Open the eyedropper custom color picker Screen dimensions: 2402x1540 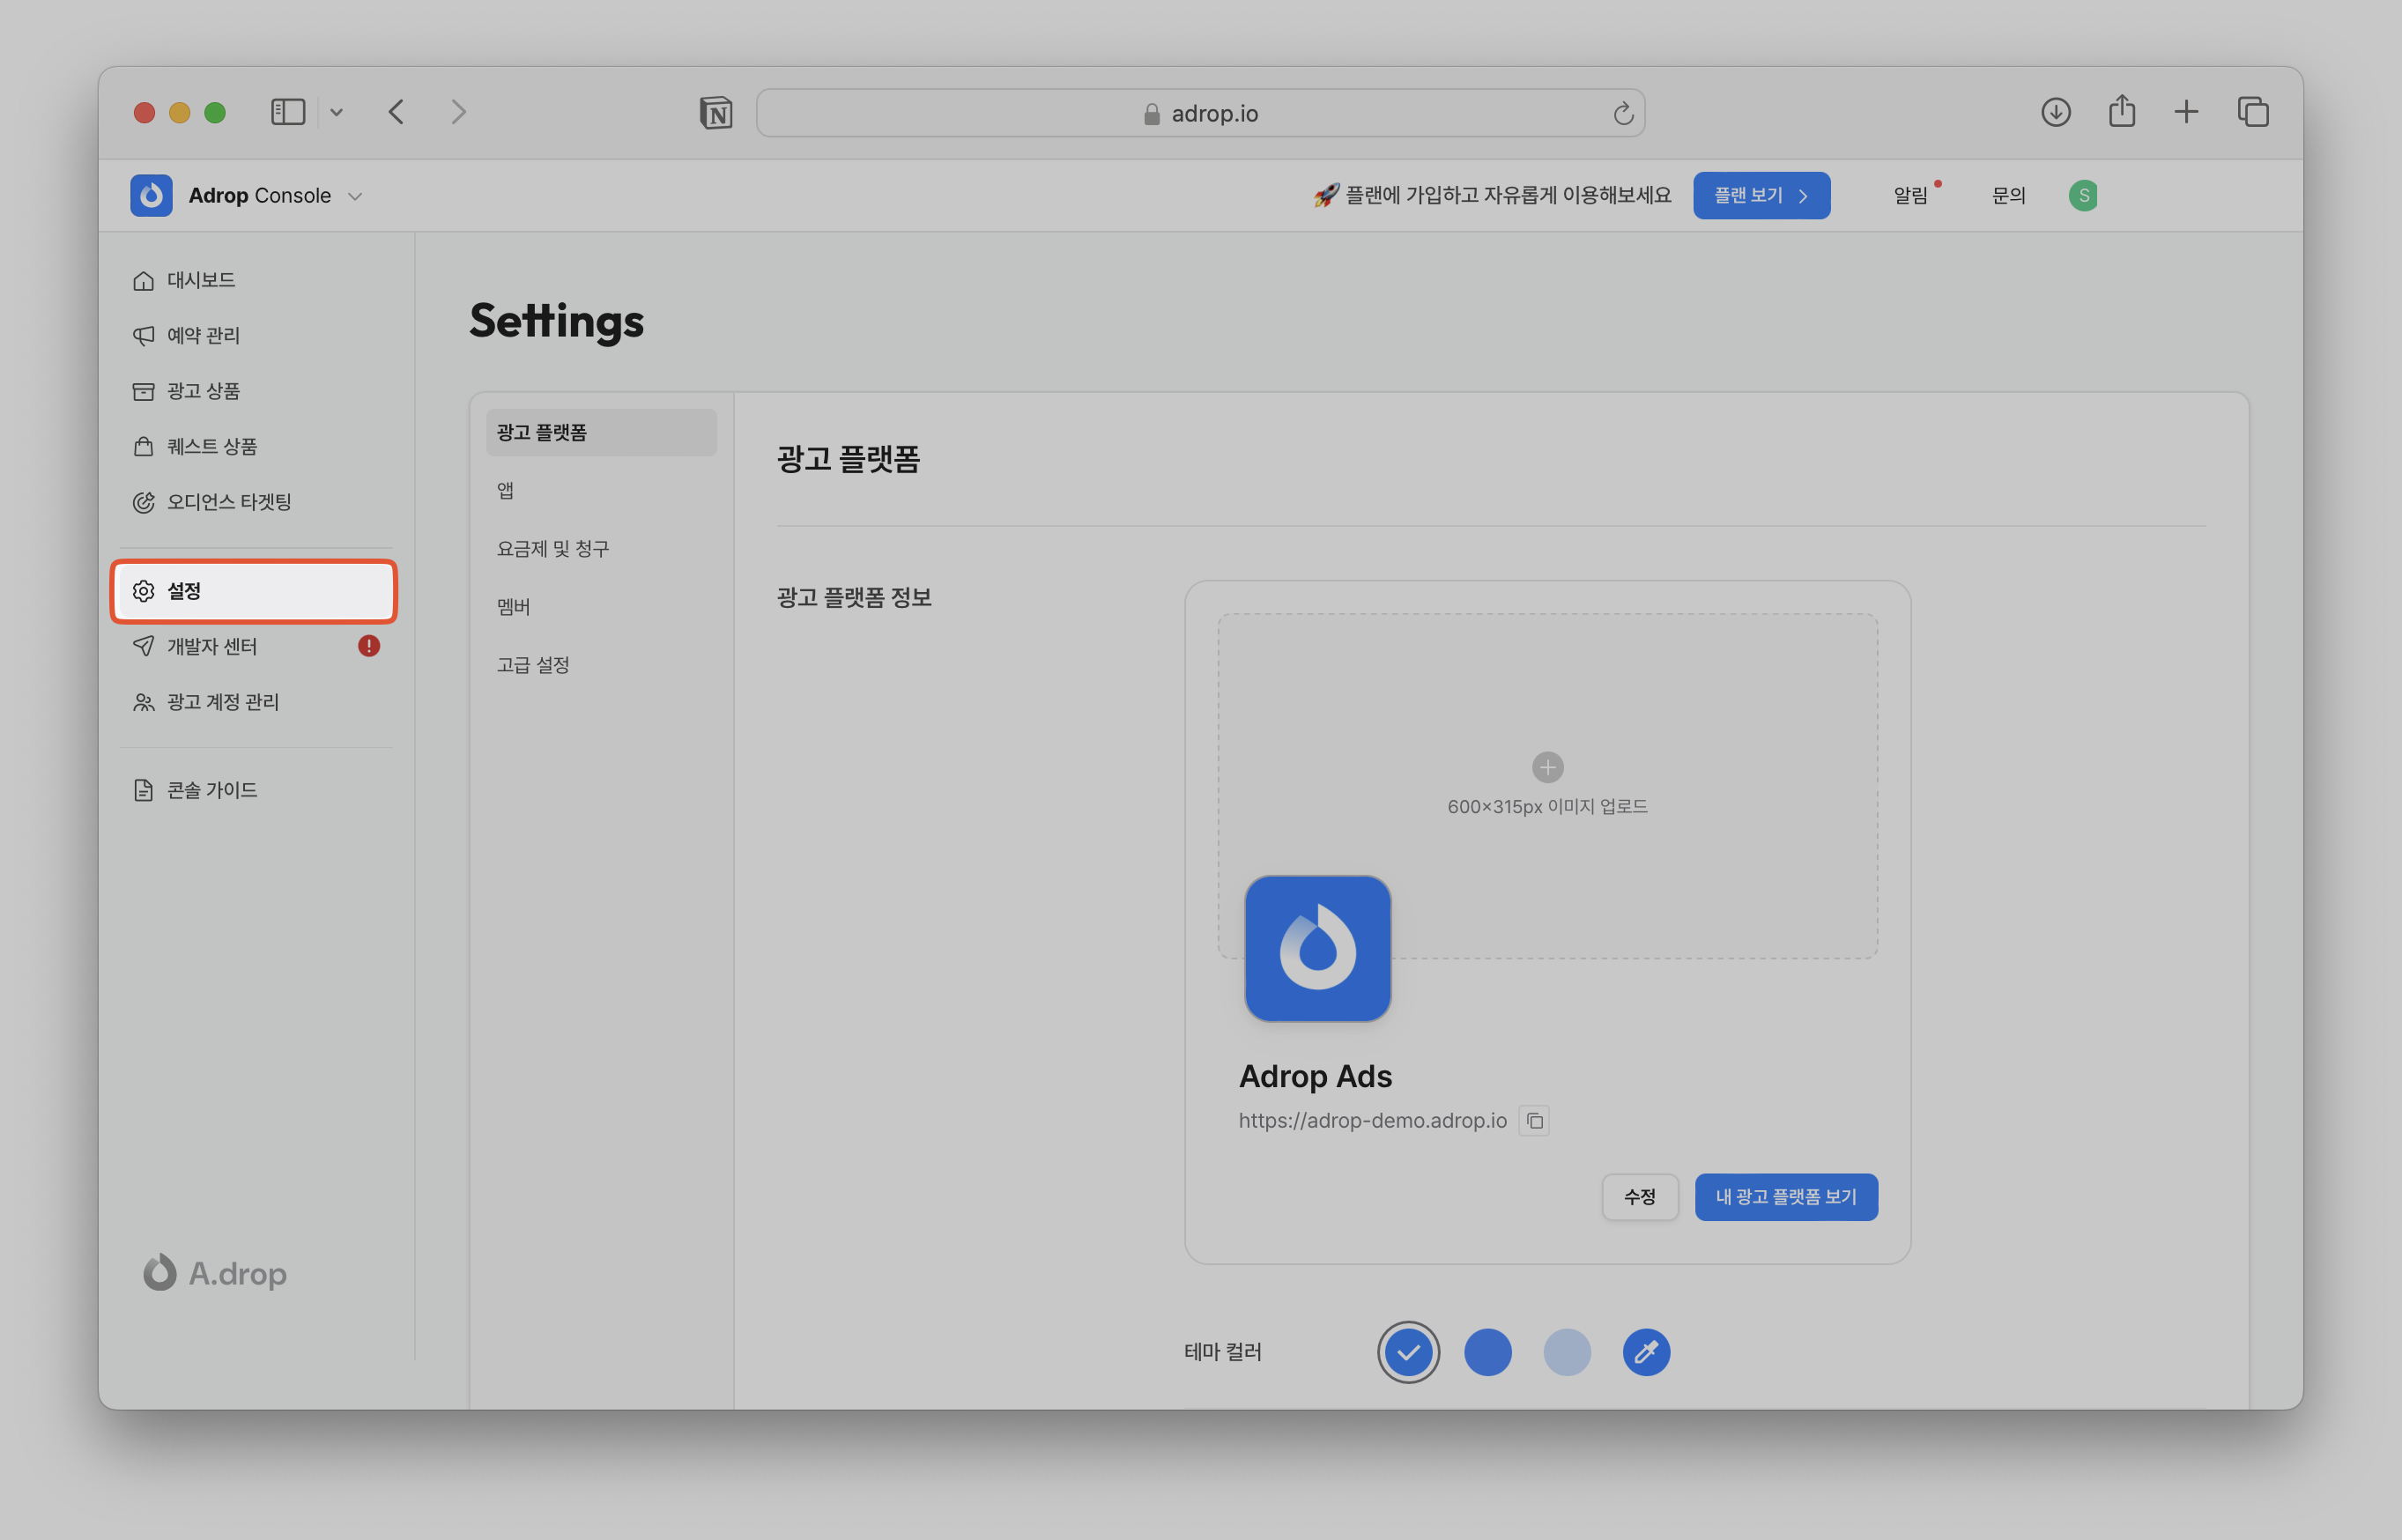[1646, 1352]
